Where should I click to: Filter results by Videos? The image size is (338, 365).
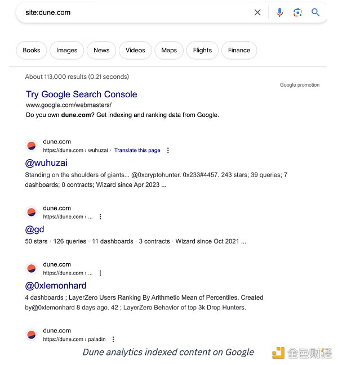coord(135,50)
